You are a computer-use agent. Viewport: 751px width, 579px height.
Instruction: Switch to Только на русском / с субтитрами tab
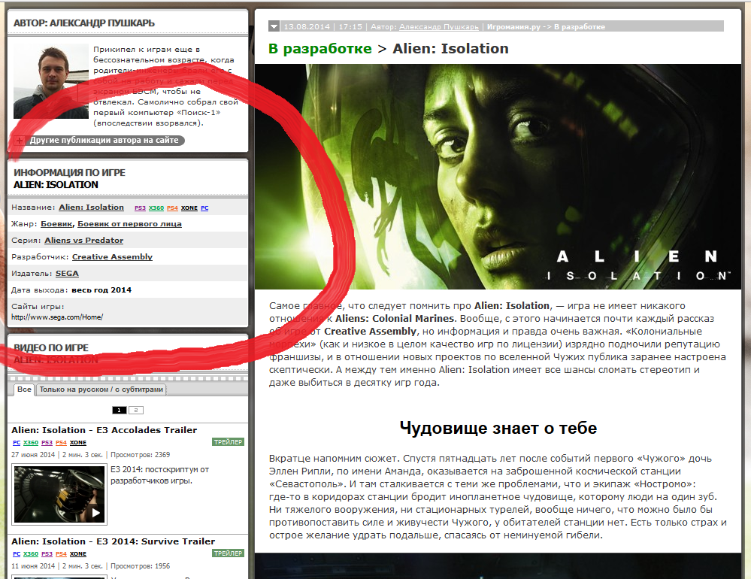(x=101, y=390)
